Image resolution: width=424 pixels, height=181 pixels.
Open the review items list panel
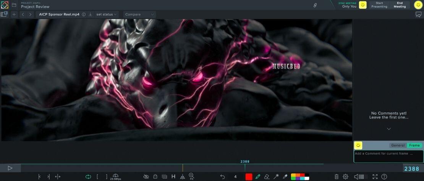(4, 14)
